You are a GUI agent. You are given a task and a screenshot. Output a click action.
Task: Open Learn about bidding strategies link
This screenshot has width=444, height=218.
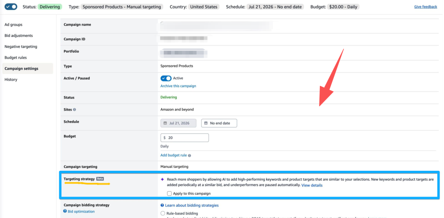click(x=192, y=205)
